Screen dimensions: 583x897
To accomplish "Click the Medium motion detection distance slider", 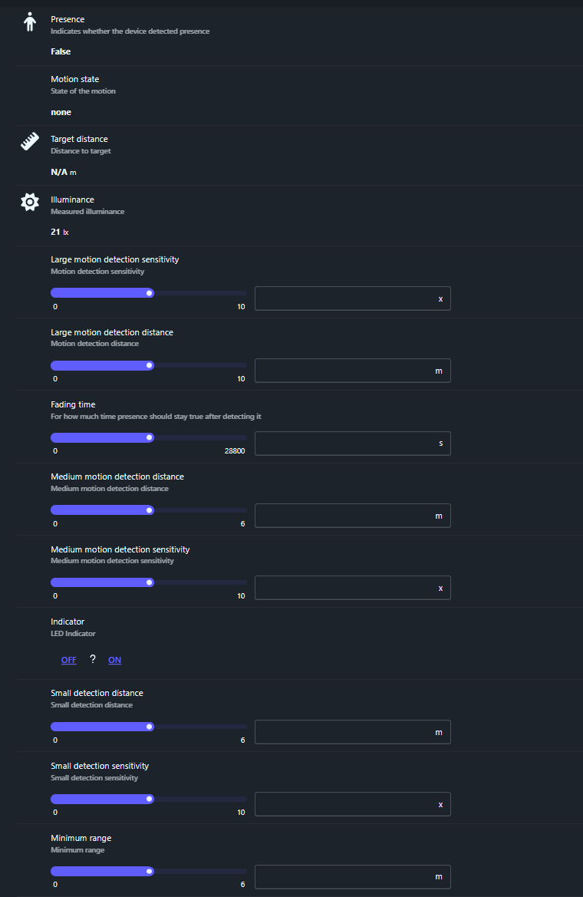I will [x=149, y=510].
